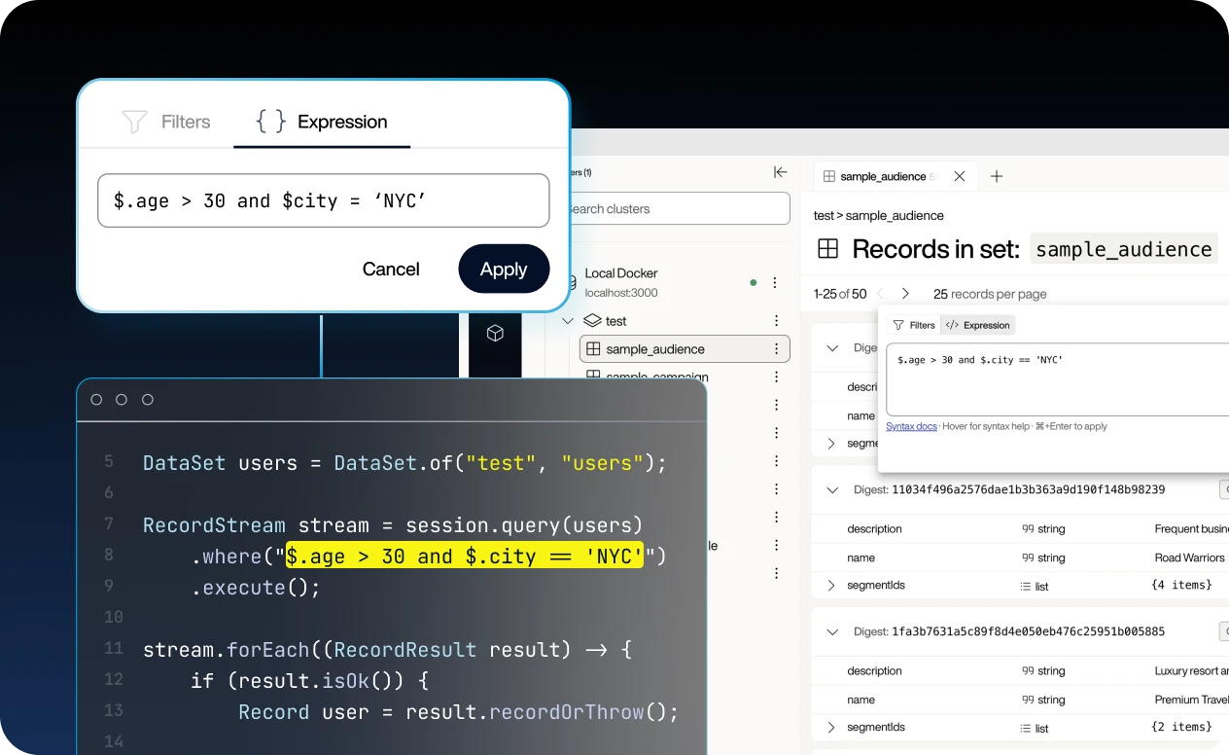1229x755 pixels.
Task: Open the Local Docker options menu
Action: tap(775, 282)
